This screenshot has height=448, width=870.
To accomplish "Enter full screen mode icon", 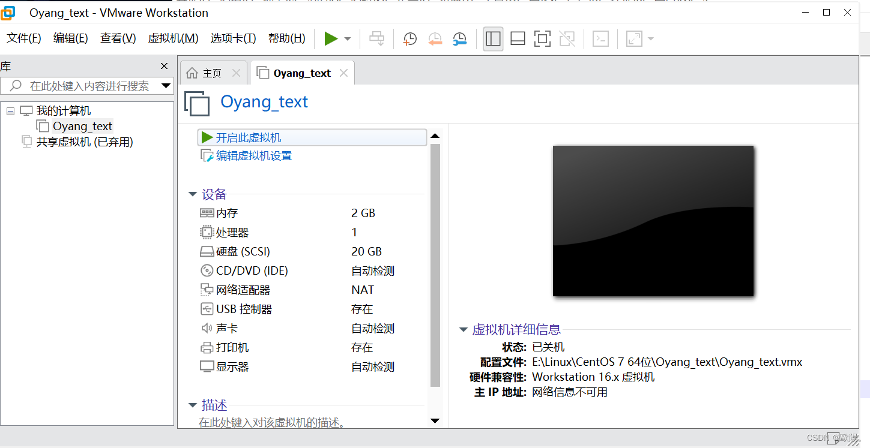I will (x=542, y=39).
